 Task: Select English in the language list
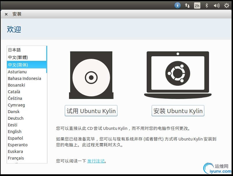pyautogui.click(x=27, y=132)
